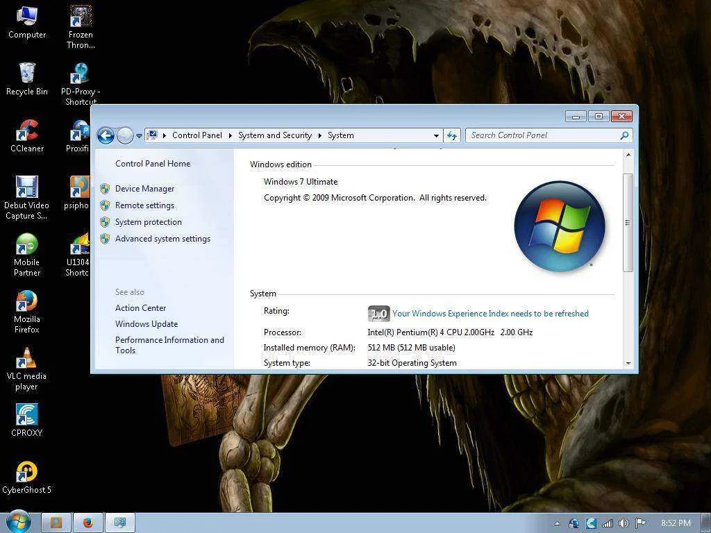Show hidden tray icons arrow
Screen dimensions: 711x533
(557, 523)
